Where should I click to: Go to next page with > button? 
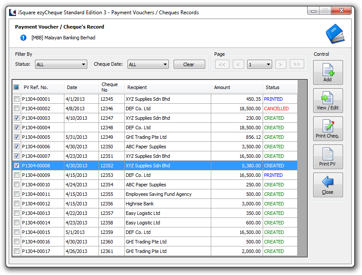pos(281,64)
